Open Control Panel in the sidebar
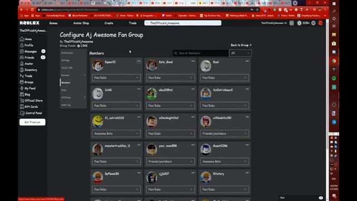The height and width of the screenshot is (201, 357). point(31,113)
